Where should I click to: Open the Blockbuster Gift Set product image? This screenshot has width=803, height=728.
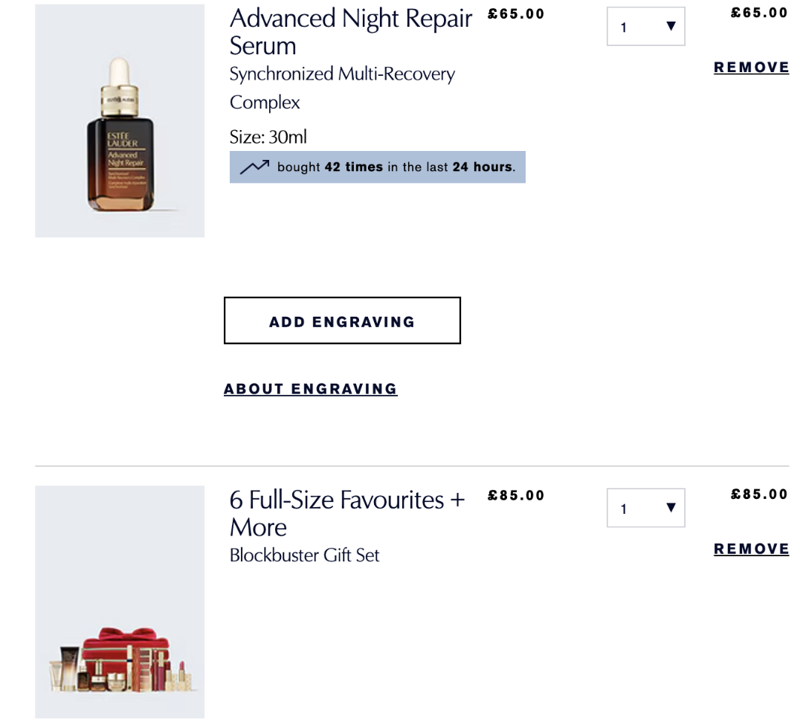point(120,602)
